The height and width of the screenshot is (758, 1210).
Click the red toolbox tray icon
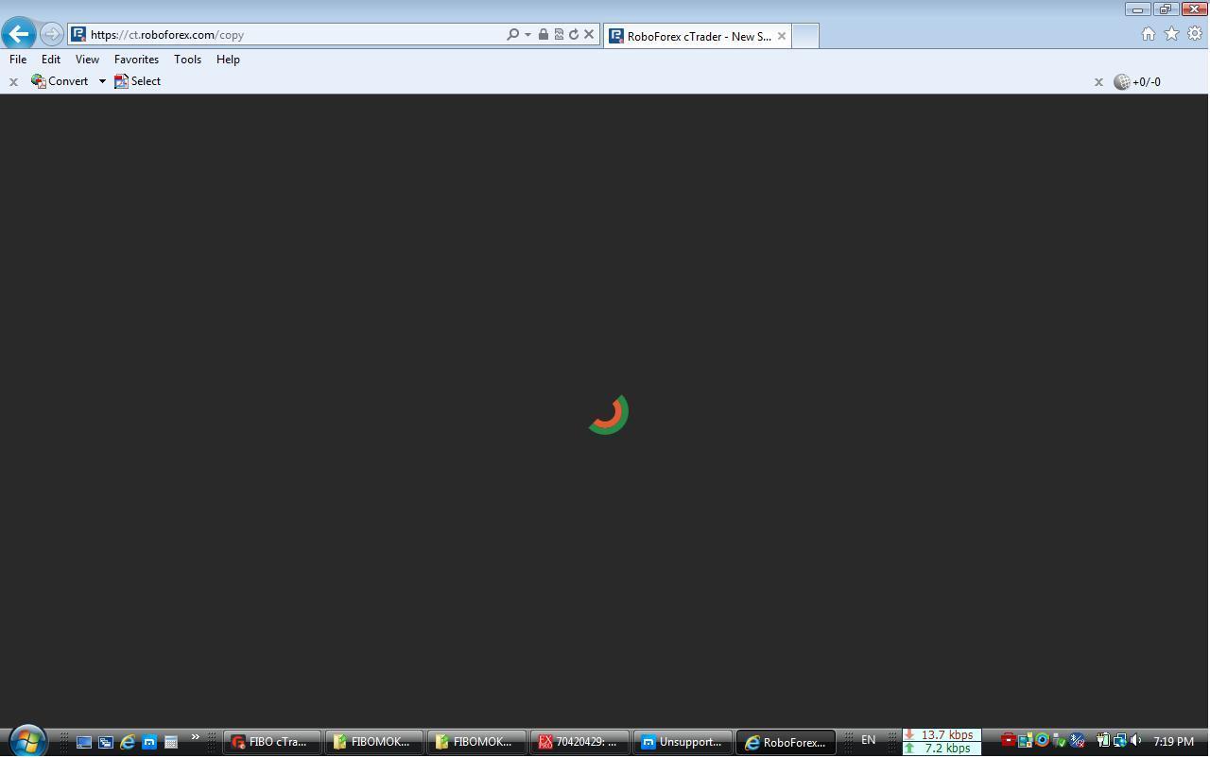(1008, 741)
